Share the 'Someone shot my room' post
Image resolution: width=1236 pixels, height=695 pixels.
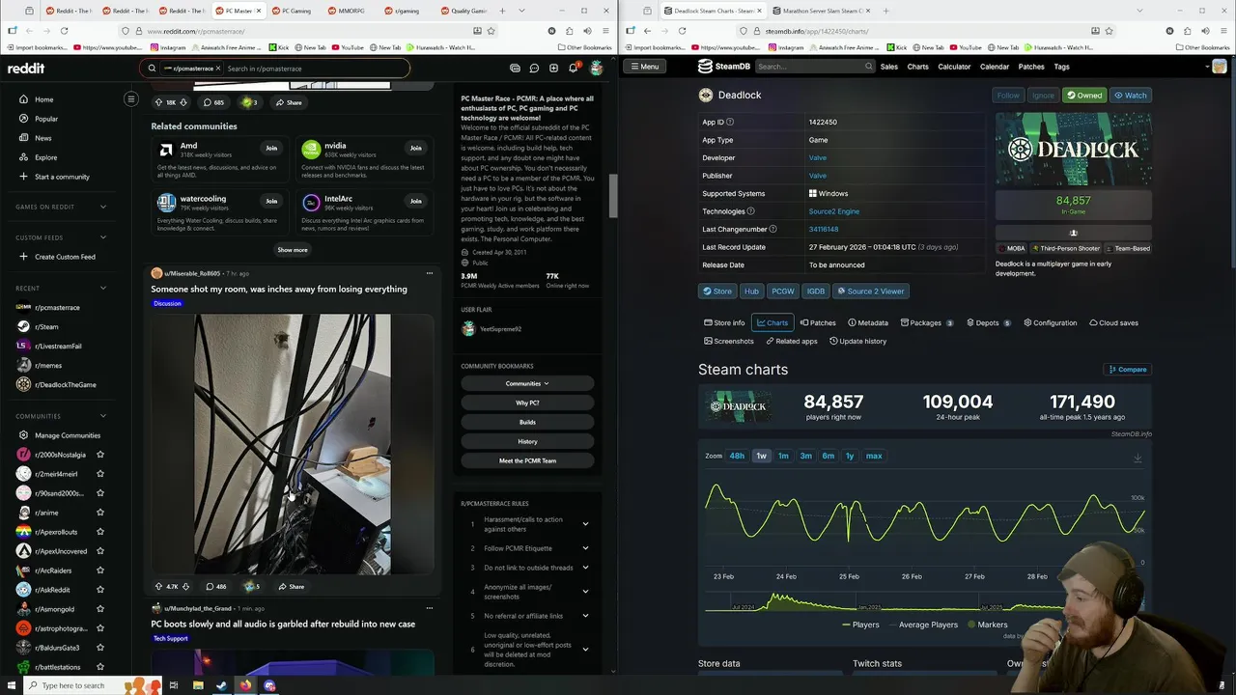[x=292, y=586]
